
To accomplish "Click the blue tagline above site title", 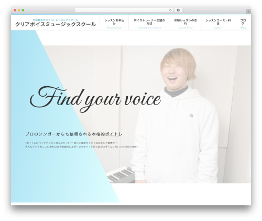I will pyautogui.click(x=56, y=20).
